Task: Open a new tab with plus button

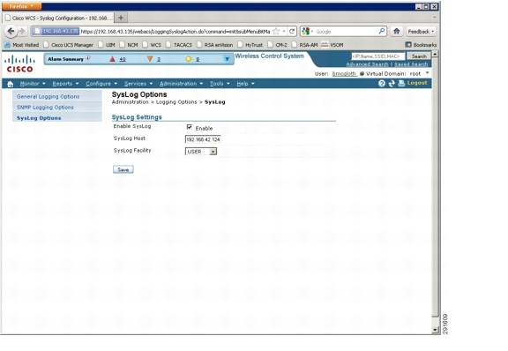Action: pyautogui.click(x=121, y=18)
